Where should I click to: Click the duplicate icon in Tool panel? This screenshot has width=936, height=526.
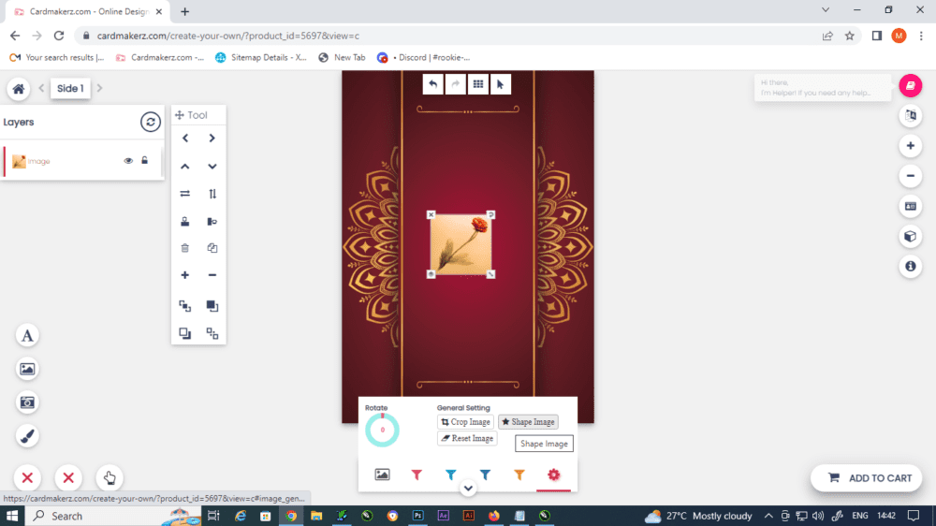point(212,248)
